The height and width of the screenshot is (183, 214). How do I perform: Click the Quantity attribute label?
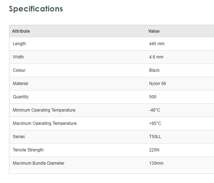pos(21,97)
